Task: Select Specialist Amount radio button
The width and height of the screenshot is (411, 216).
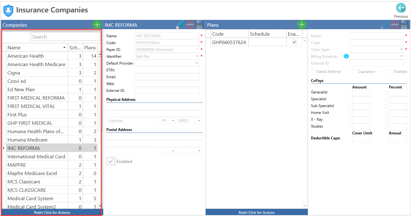Action: pos(349,99)
